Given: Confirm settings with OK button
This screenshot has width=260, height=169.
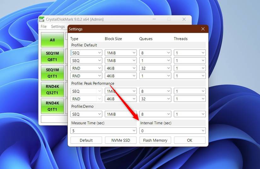Looking at the screenshot, I should 190,140.
